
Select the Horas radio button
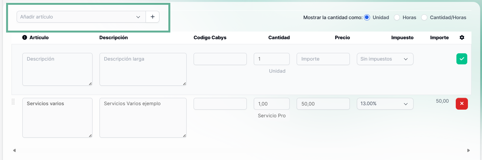(397, 18)
